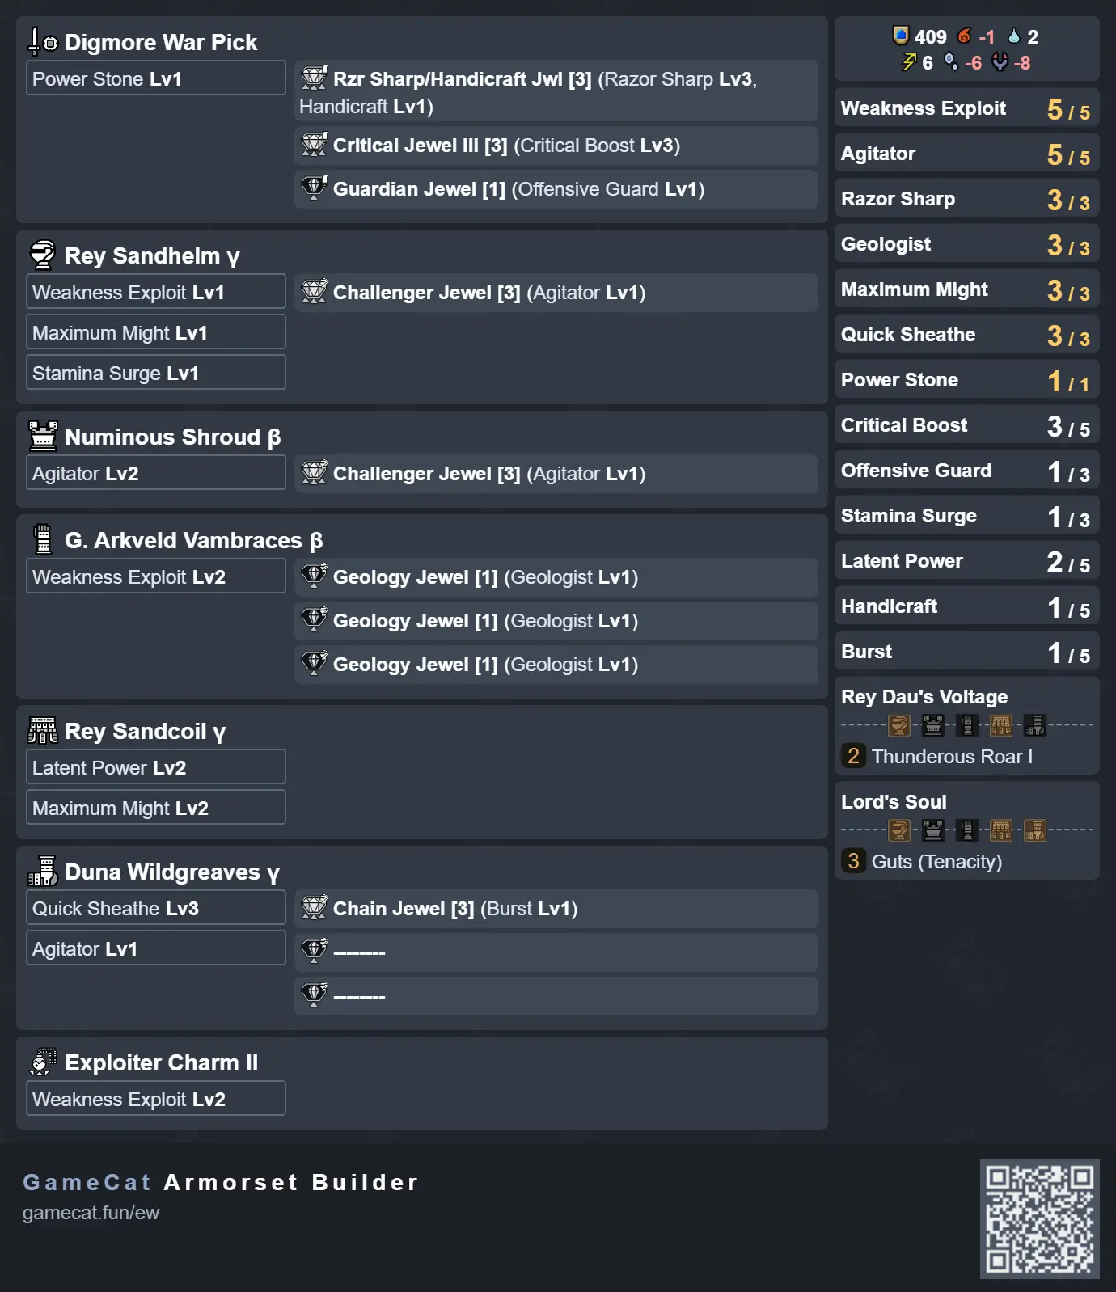Click the Digmore War Pick weapon icon

[x=43, y=41]
